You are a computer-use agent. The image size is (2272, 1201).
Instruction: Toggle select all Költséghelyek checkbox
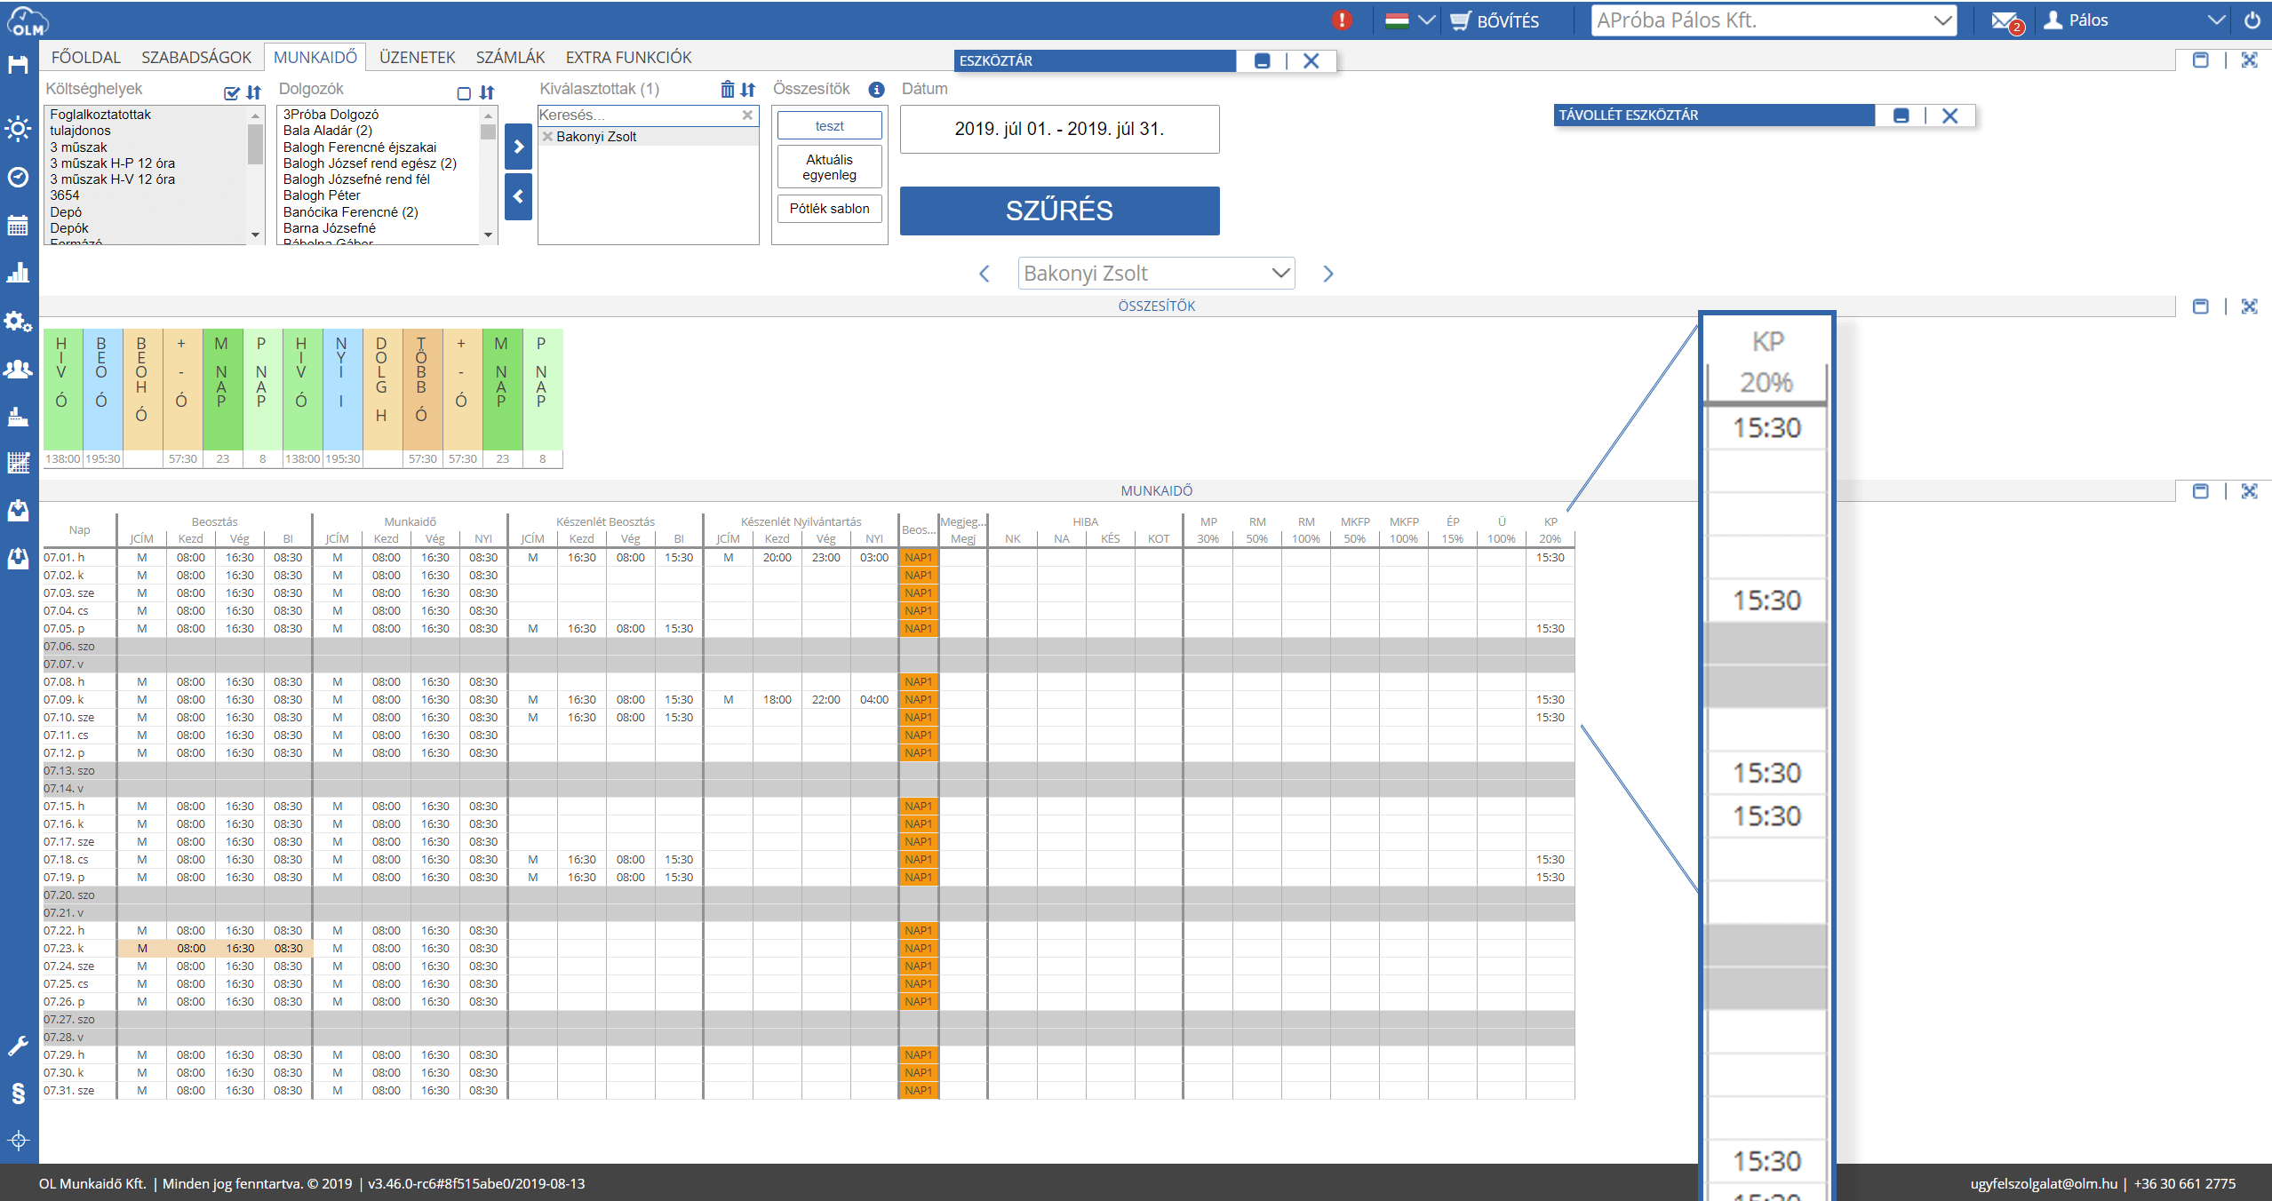[232, 93]
